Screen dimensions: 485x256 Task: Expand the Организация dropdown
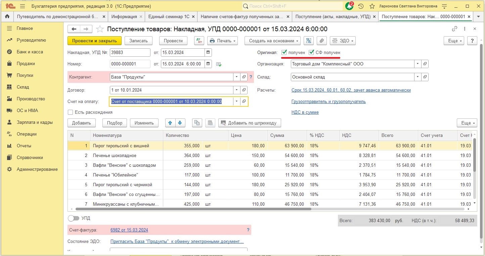coord(418,64)
